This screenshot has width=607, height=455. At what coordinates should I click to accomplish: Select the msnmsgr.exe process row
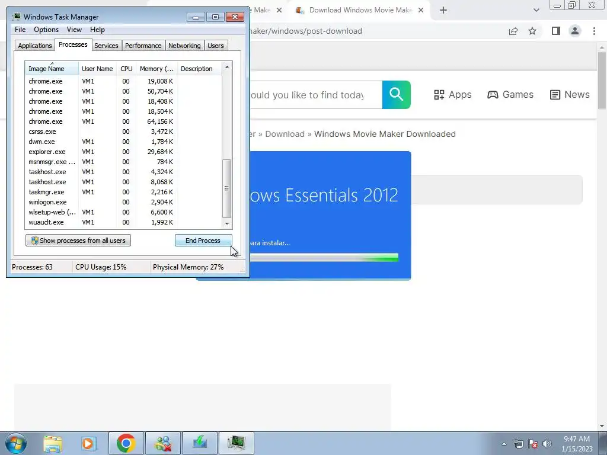point(123,162)
